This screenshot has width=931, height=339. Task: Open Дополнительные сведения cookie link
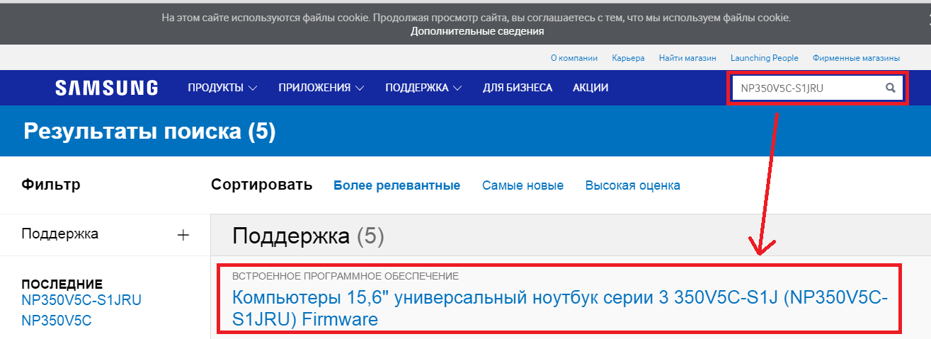point(477,31)
